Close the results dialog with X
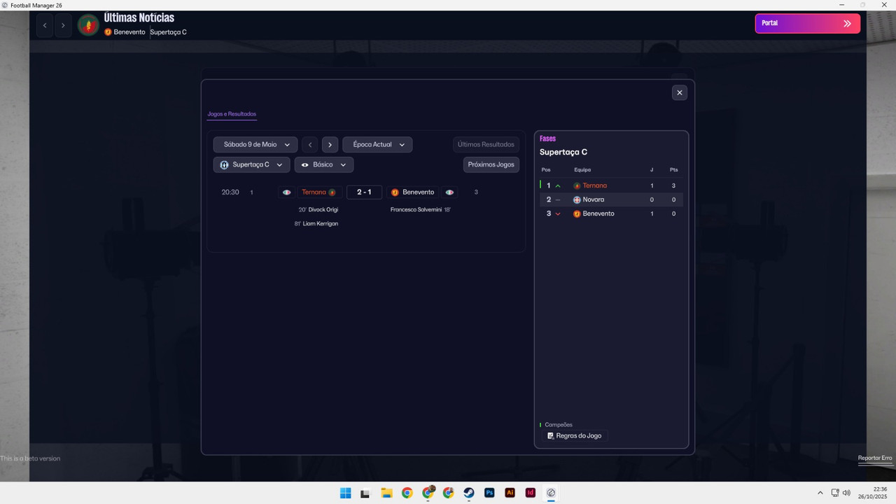The image size is (896, 504). [x=679, y=92]
